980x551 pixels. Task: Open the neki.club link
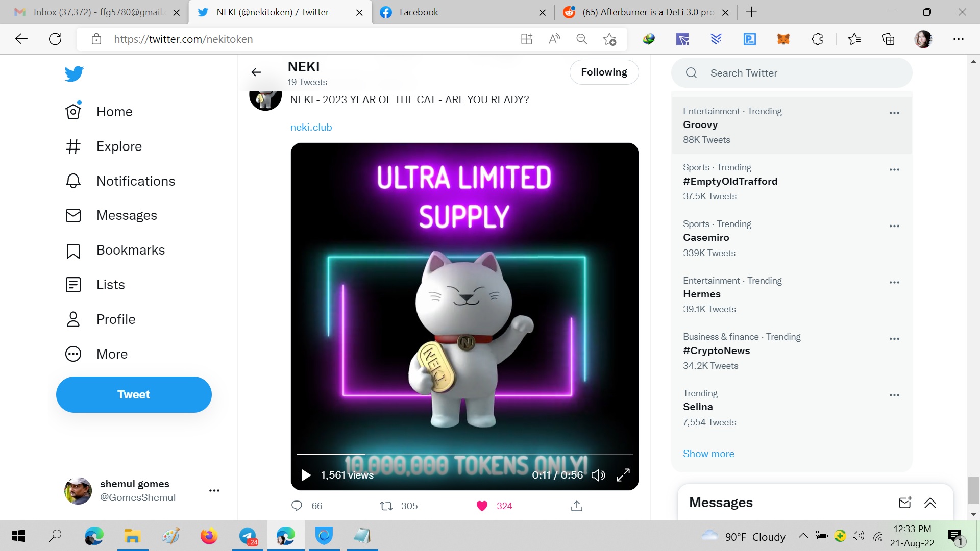pyautogui.click(x=311, y=127)
